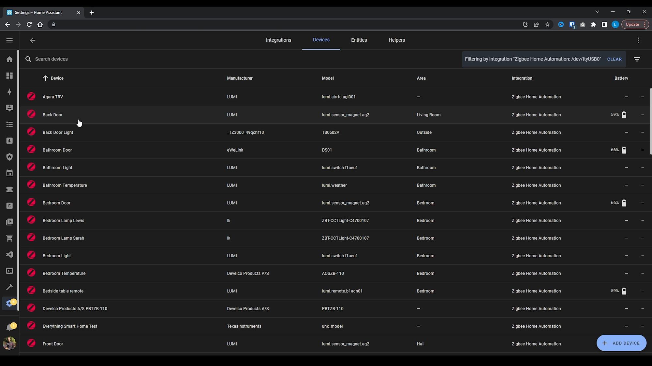This screenshot has height=366, width=652.
Task: Sort by the Manufacturer column header
Action: [240, 78]
